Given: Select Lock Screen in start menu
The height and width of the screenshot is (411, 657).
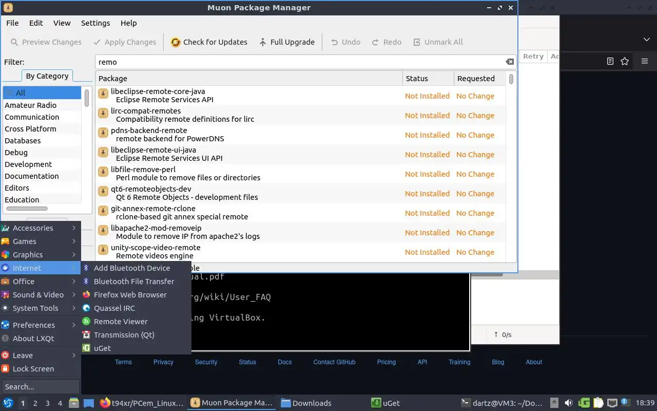Looking at the screenshot, I should (x=40, y=369).
